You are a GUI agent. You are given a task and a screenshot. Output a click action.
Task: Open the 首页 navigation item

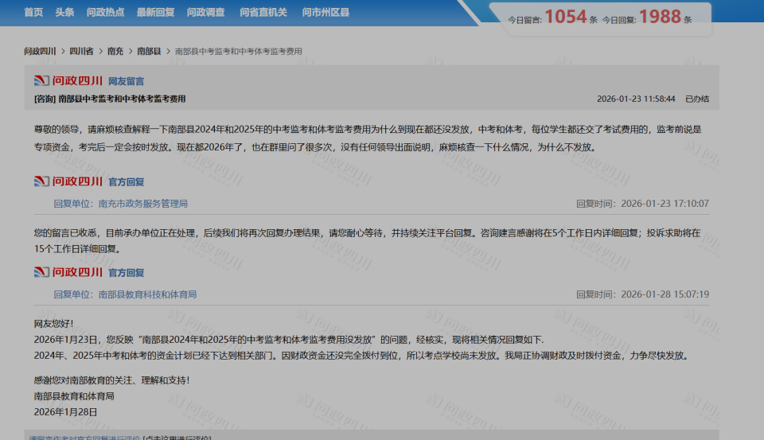[33, 12]
